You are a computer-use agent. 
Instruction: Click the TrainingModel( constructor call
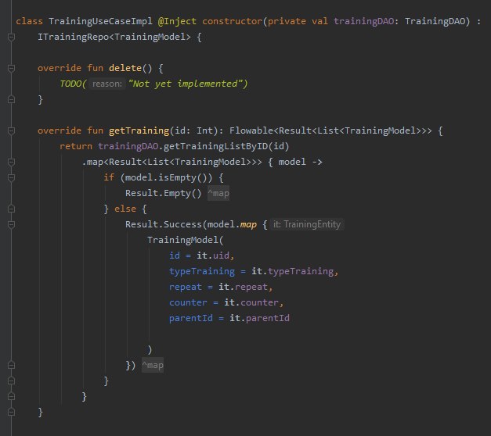coord(185,240)
